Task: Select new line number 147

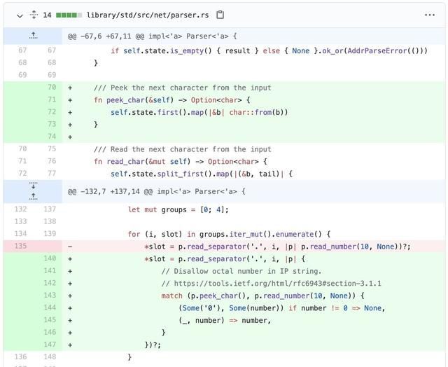Action: tap(50, 345)
